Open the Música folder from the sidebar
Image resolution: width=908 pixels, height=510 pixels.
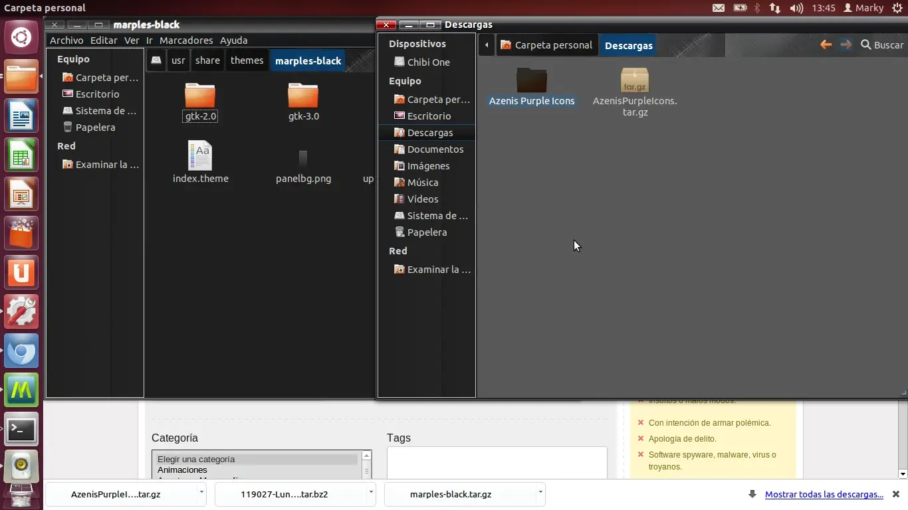pos(422,182)
